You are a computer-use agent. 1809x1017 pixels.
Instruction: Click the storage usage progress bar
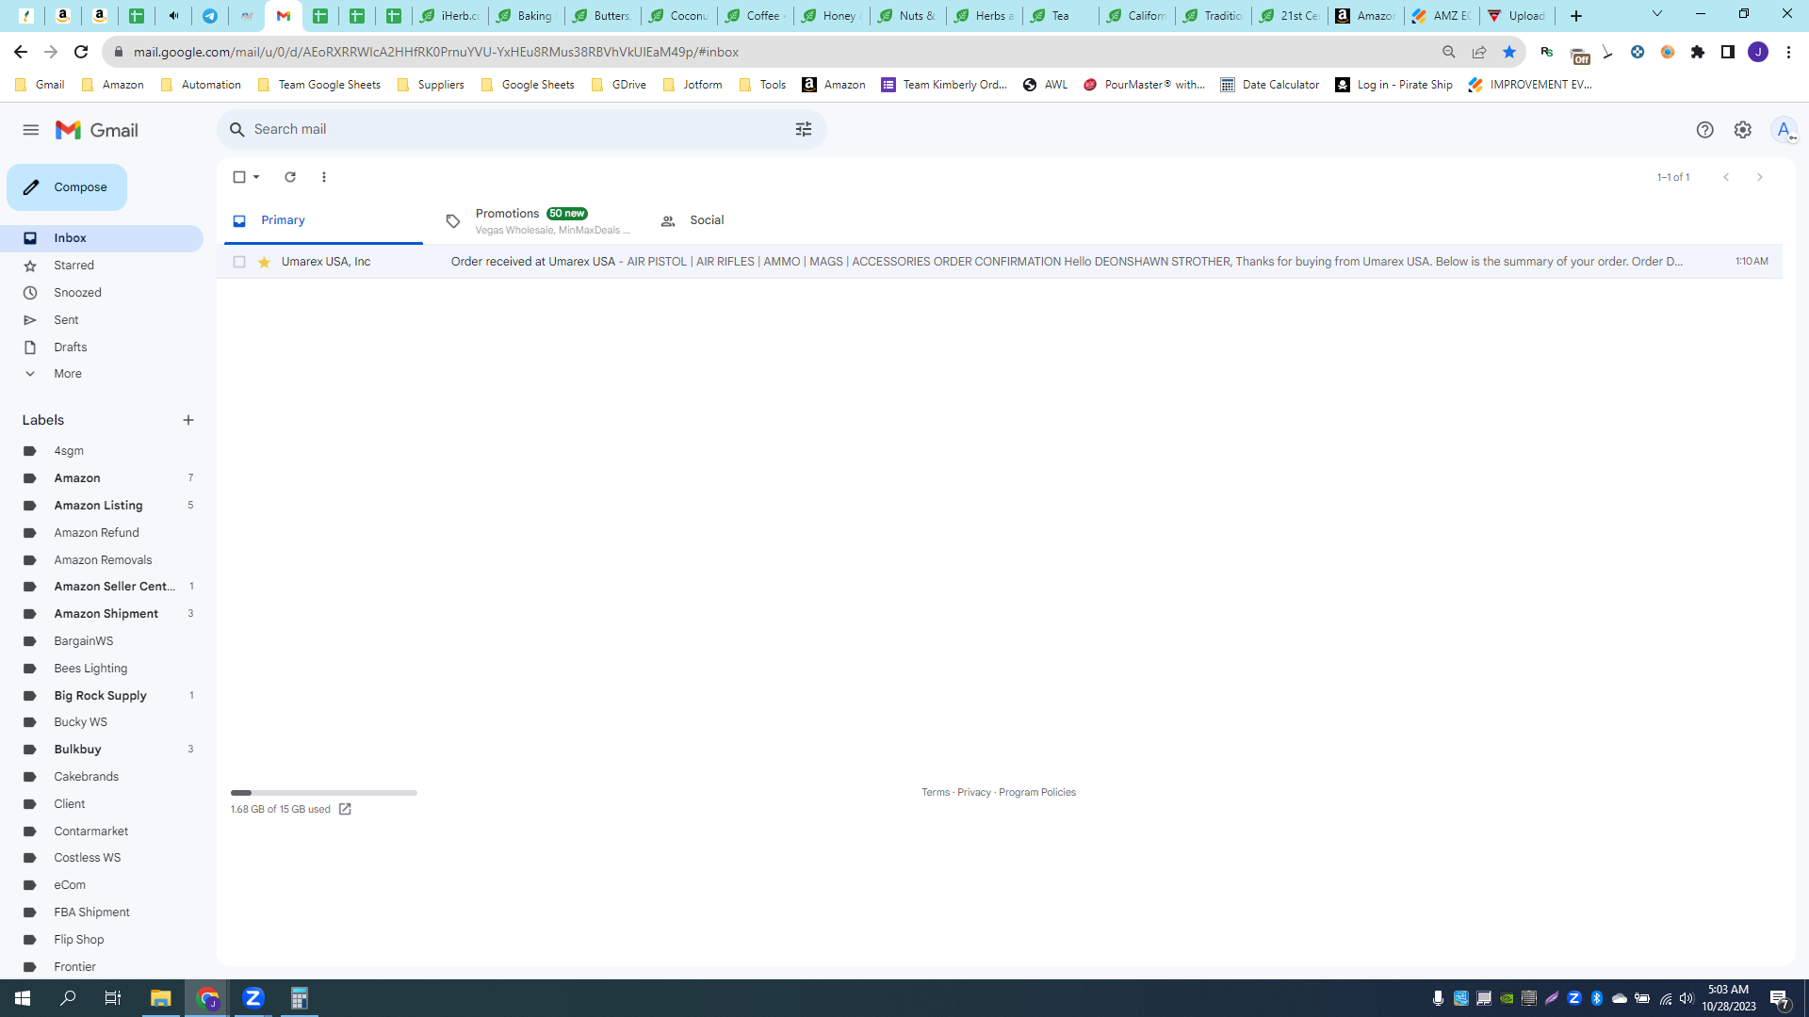(x=324, y=793)
